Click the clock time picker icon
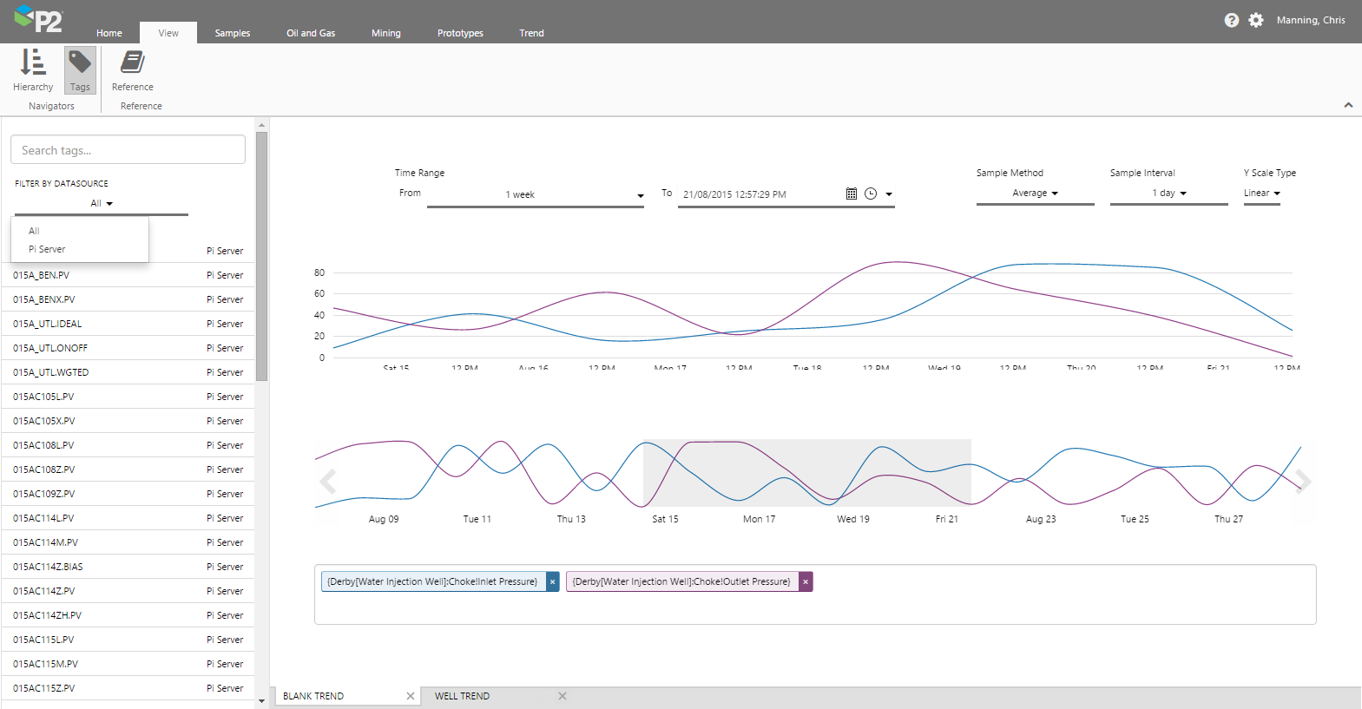The height and width of the screenshot is (709, 1362). tap(871, 194)
